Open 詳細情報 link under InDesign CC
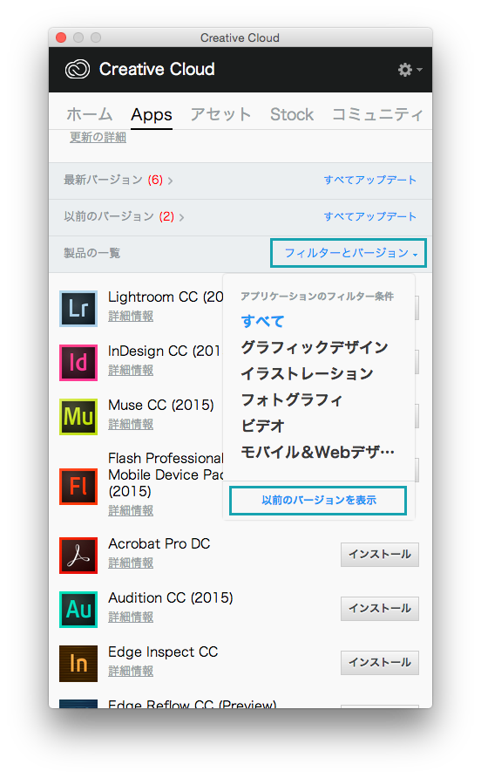Viewport: 481px width, 778px height. point(131,370)
